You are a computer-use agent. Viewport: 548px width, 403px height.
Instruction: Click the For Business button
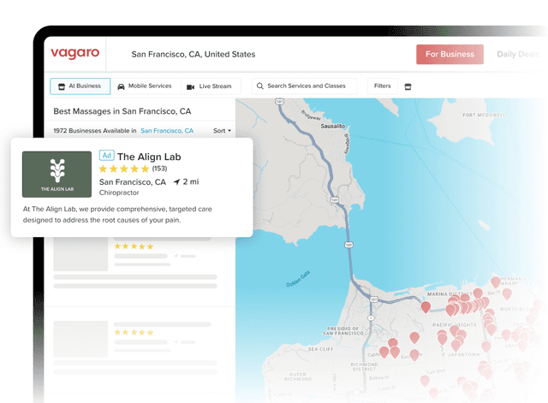(450, 54)
